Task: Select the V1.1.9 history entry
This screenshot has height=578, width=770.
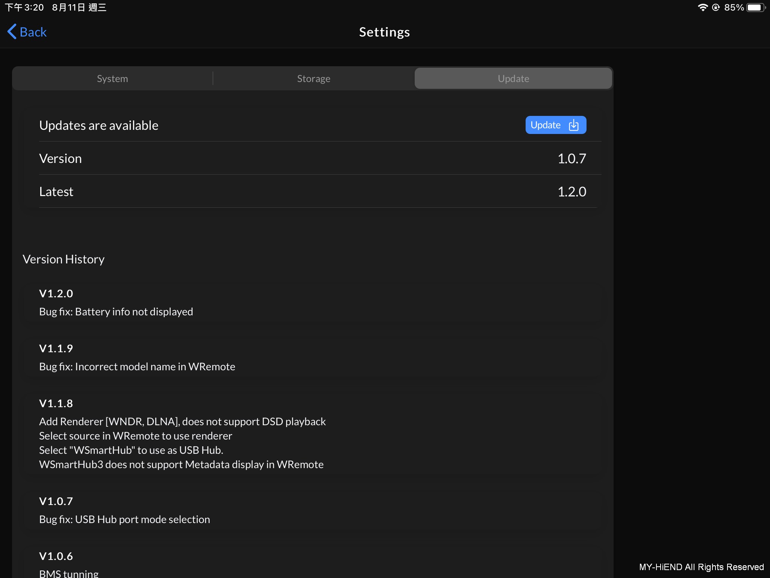Action: click(x=56, y=348)
